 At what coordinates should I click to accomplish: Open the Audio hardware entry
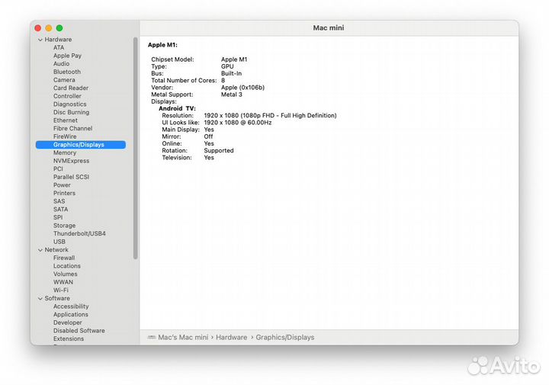click(61, 64)
